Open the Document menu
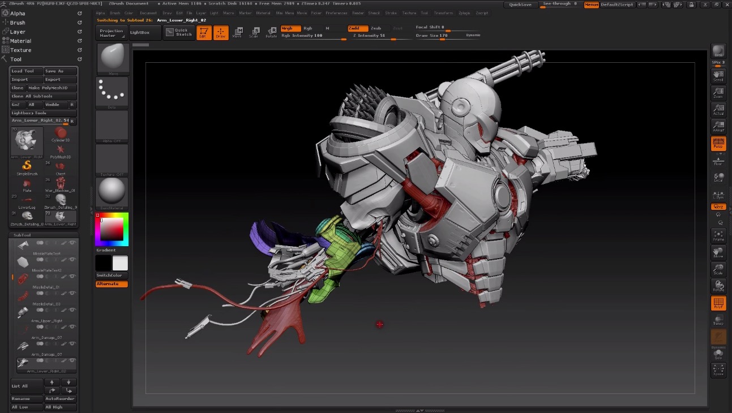This screenshot has height=413, width=732. [x=148, y=12]
